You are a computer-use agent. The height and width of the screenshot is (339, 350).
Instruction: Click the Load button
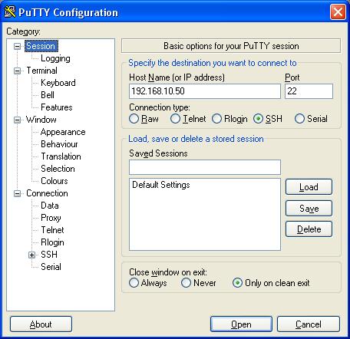pyautogui.click(x=309, y=187)
